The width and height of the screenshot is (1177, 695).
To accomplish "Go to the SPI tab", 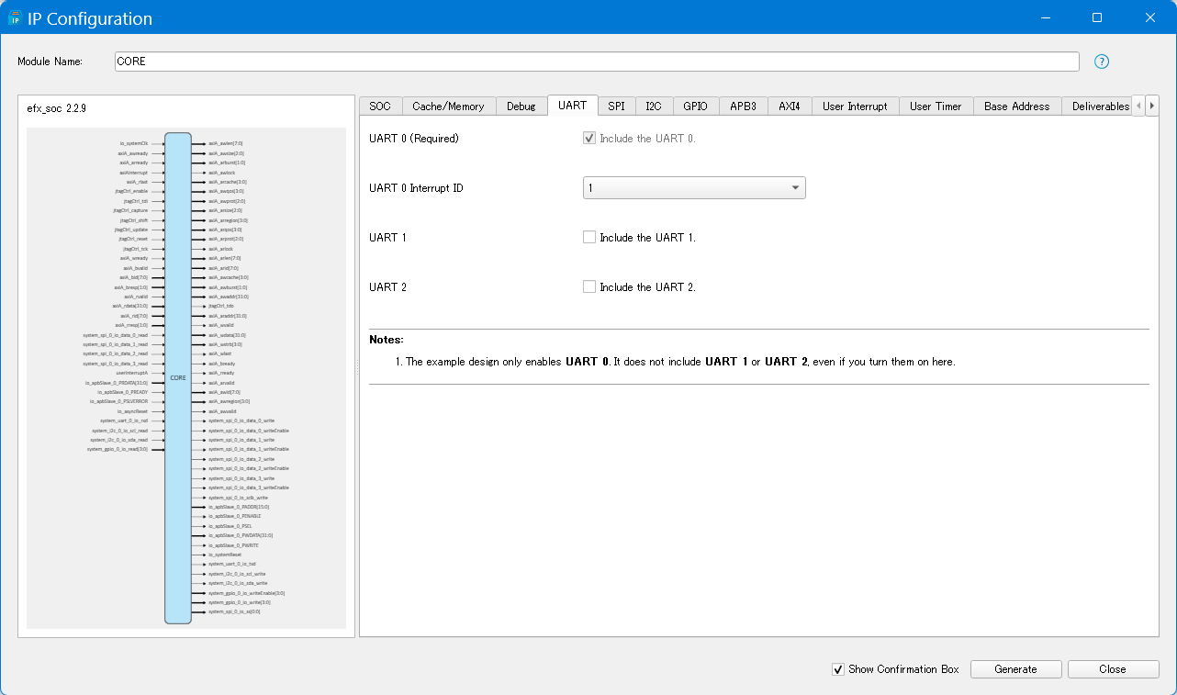I will pos(616,106).
